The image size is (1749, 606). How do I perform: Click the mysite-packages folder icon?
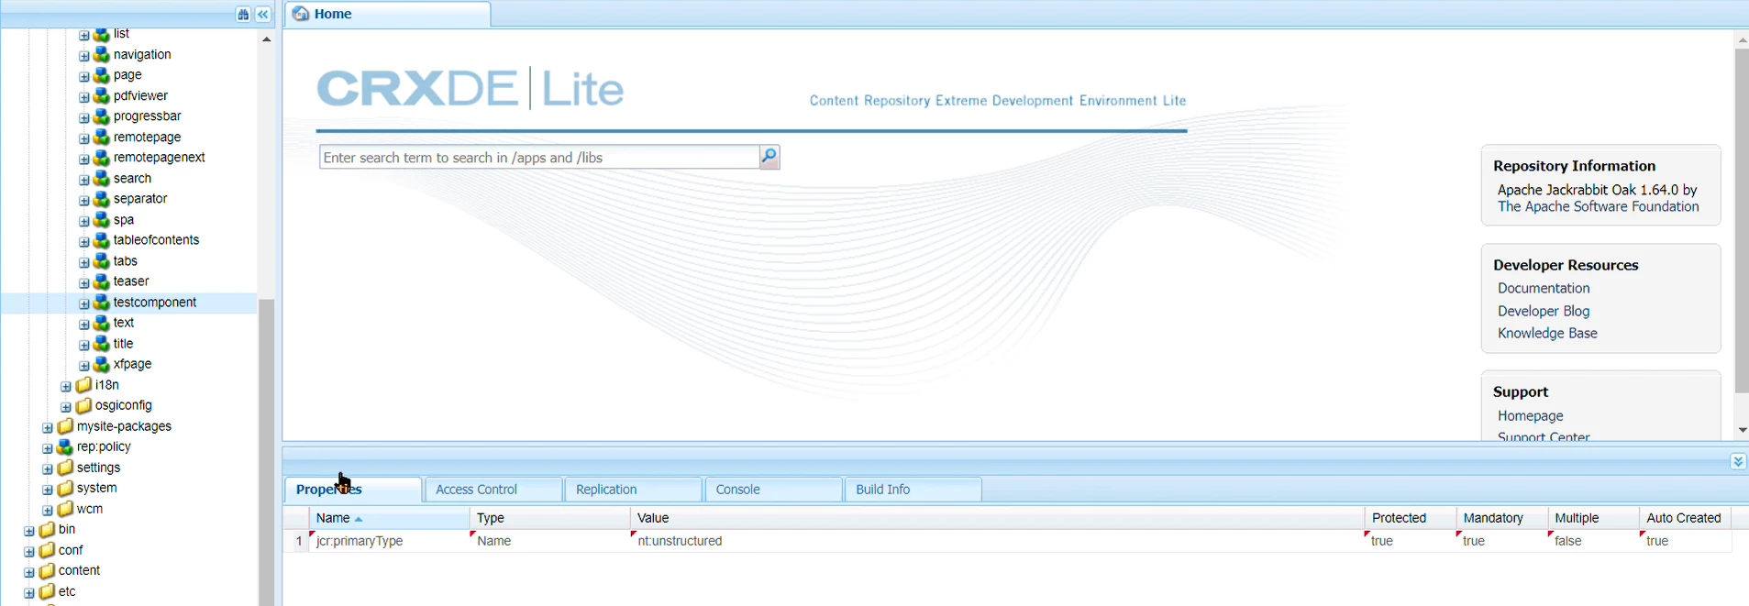65,426
